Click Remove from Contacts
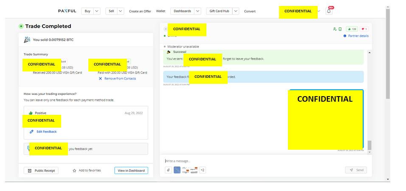Image resolution: width=406 pixels, height=191 pixels. [120, 78]
